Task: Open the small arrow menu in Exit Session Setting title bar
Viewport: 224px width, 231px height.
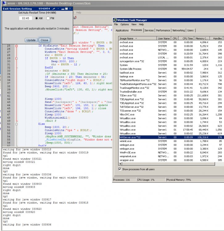Action: pyautogui.click(x=58, y=9)
